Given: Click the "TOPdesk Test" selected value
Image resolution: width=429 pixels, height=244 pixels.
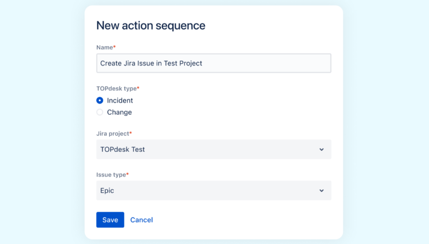Looking at the screenshot, I should [x=122, y=149].
